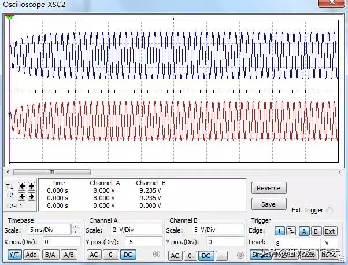Click the Reverse button

click(269, 188)
